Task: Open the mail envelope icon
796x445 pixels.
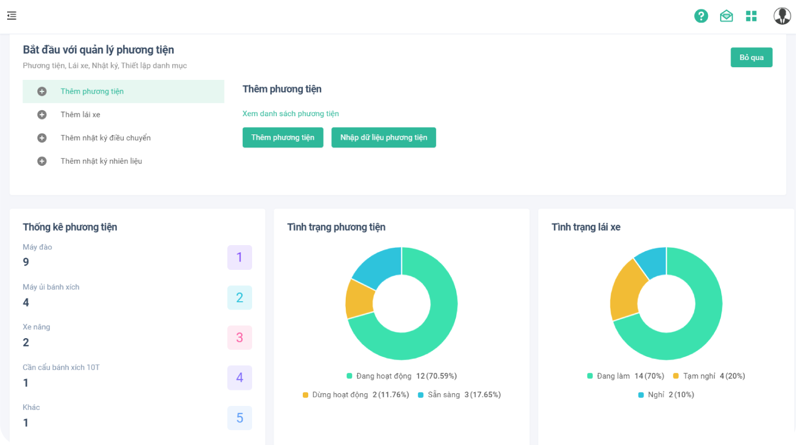Action: click(x=726, y=16)
